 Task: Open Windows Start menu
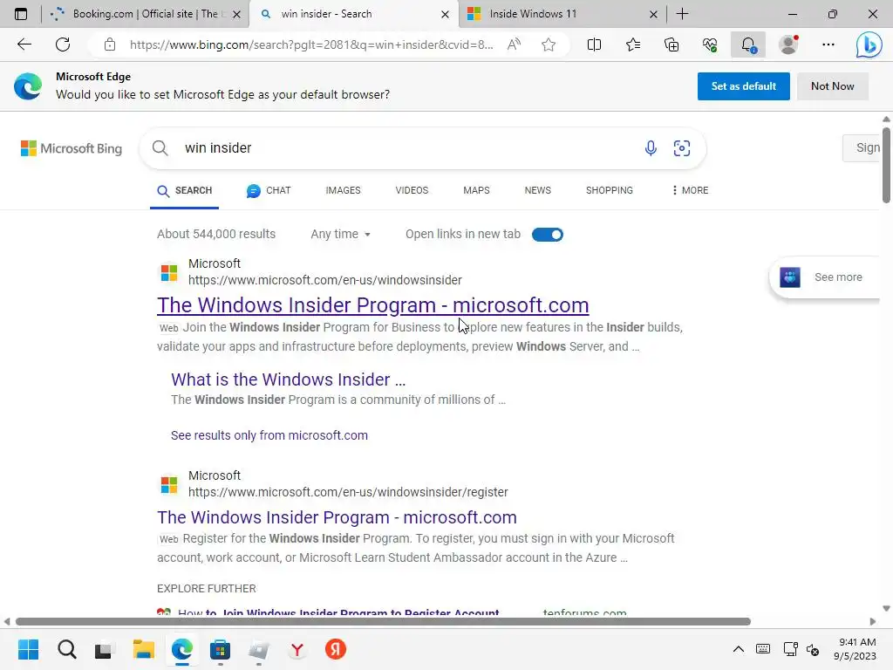coord(28,649)
